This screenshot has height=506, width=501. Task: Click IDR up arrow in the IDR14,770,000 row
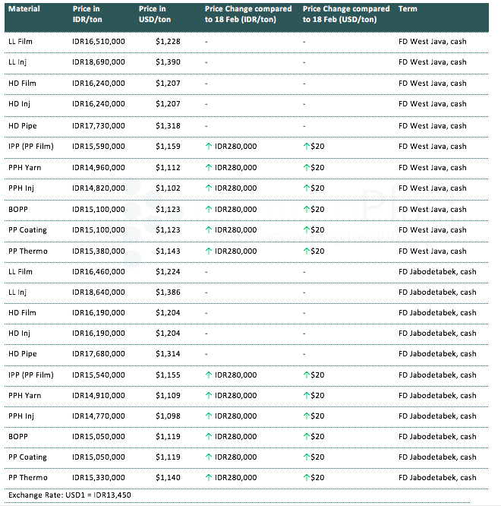[209, 416]
